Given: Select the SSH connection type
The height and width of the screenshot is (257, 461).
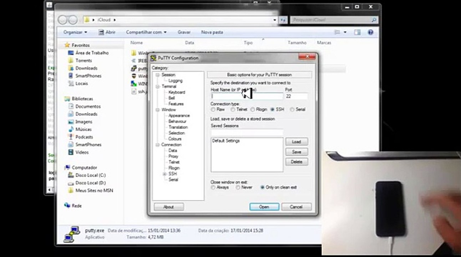Looking at the screenshot, I should click(x=272, y=110).
